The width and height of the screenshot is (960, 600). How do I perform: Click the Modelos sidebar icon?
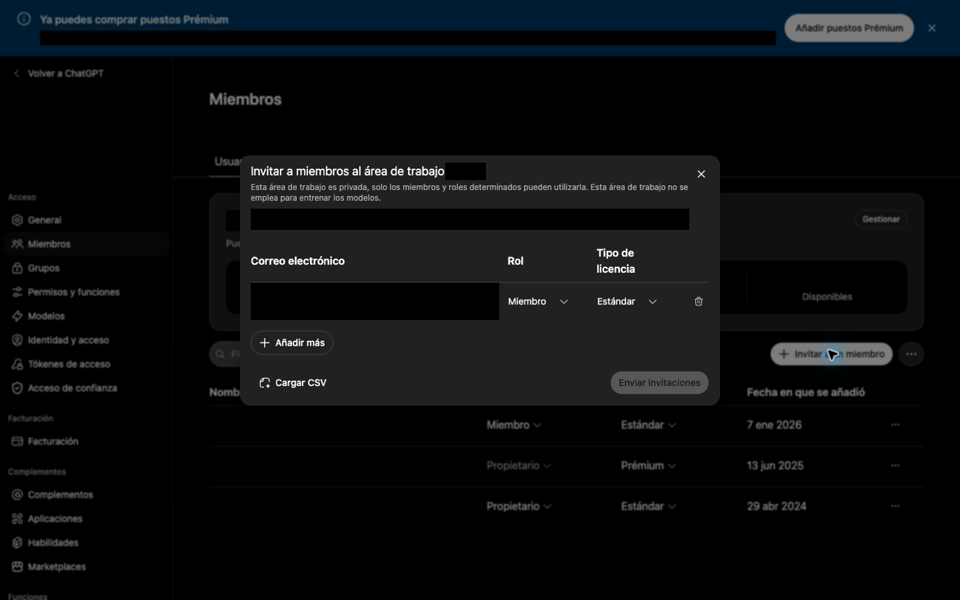17,316
